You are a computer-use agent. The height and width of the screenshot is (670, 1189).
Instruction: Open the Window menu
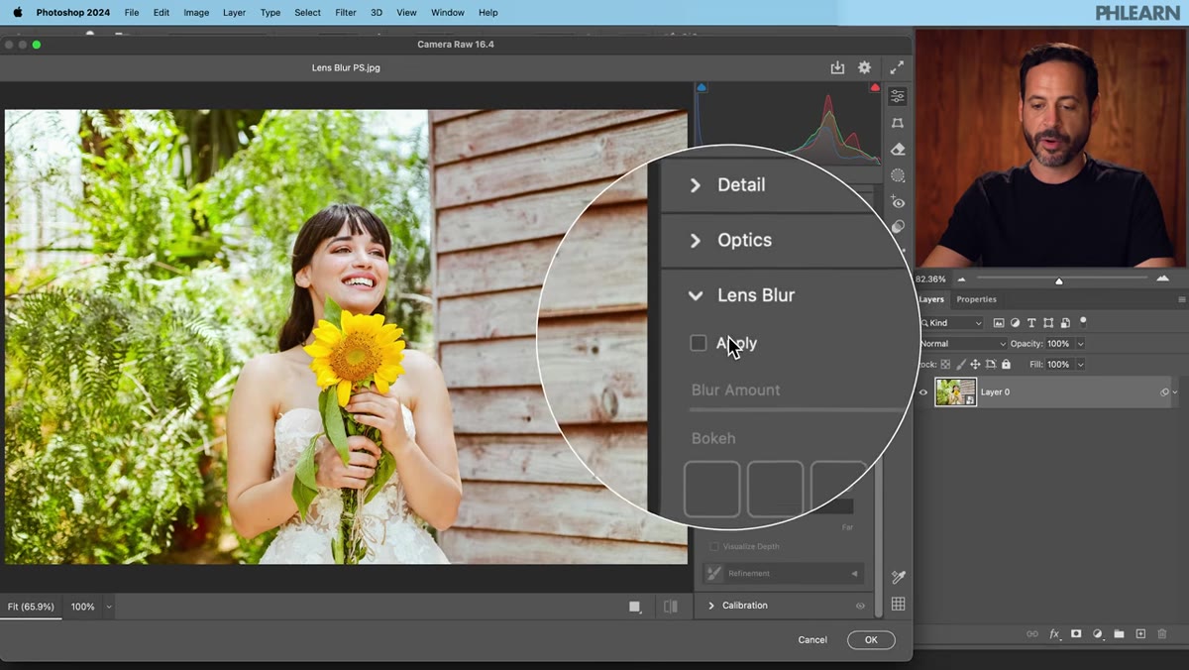448,13
